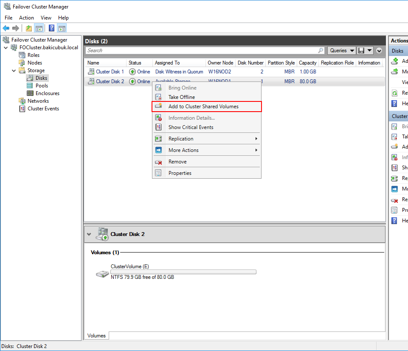Select Cluster Events in the console tree
The height and width of the screenshot is (351, 408).
[43, 109]
